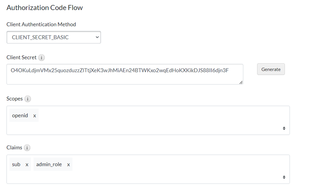
Task: Select the sub claim tag
Action: (16, 165)
